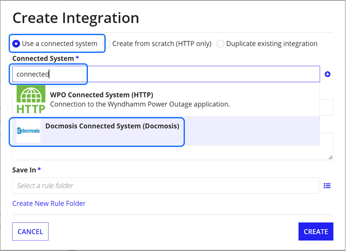Image resolution: width=346 pixels, height=251 pixels.
Task: Open the rule folder browse list icon
Action: 327,186
